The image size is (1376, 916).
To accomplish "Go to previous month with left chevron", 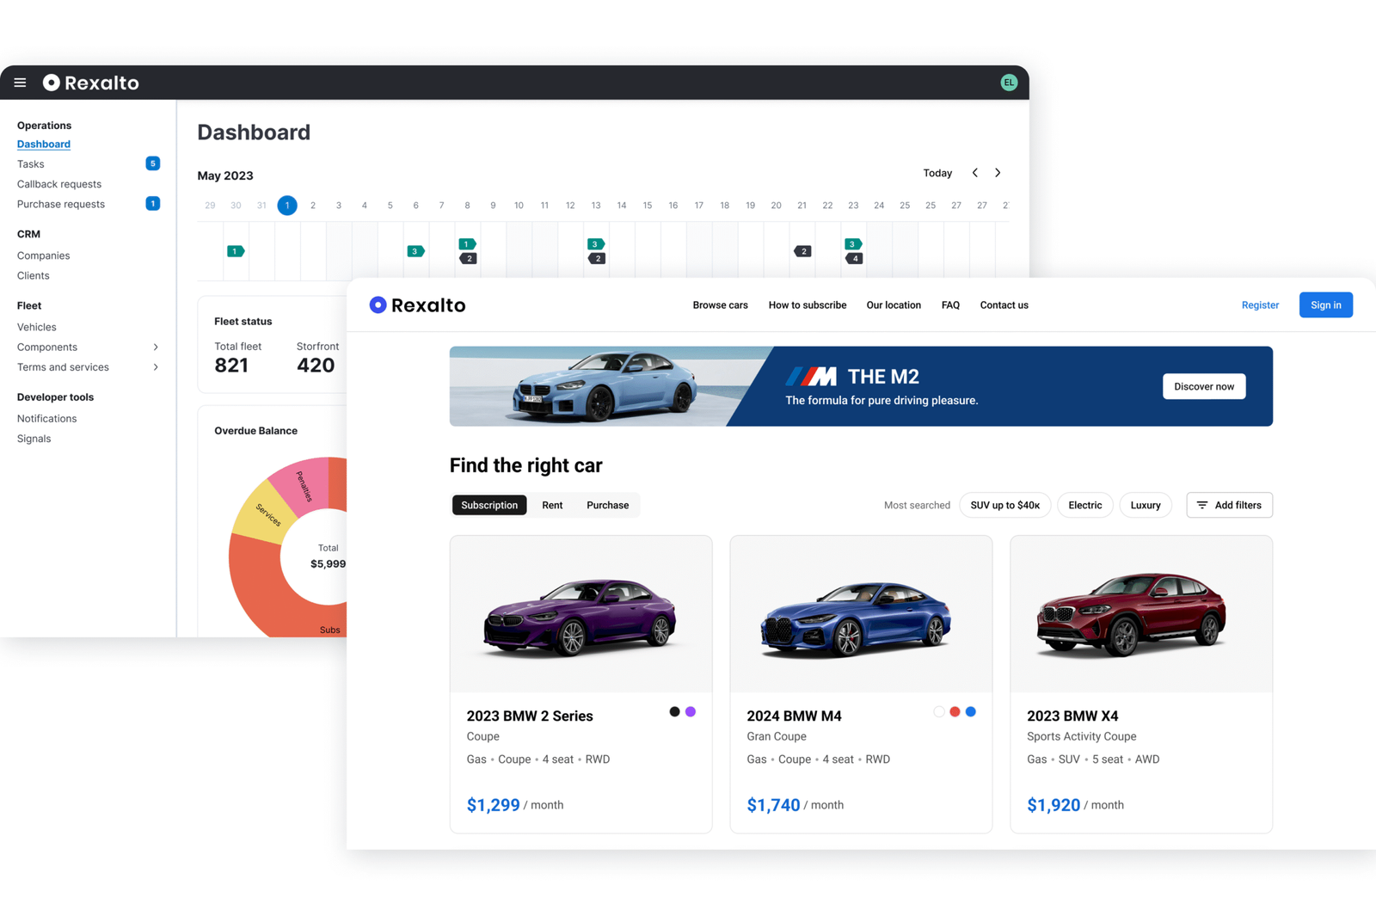I will click(x=974, y=173).
